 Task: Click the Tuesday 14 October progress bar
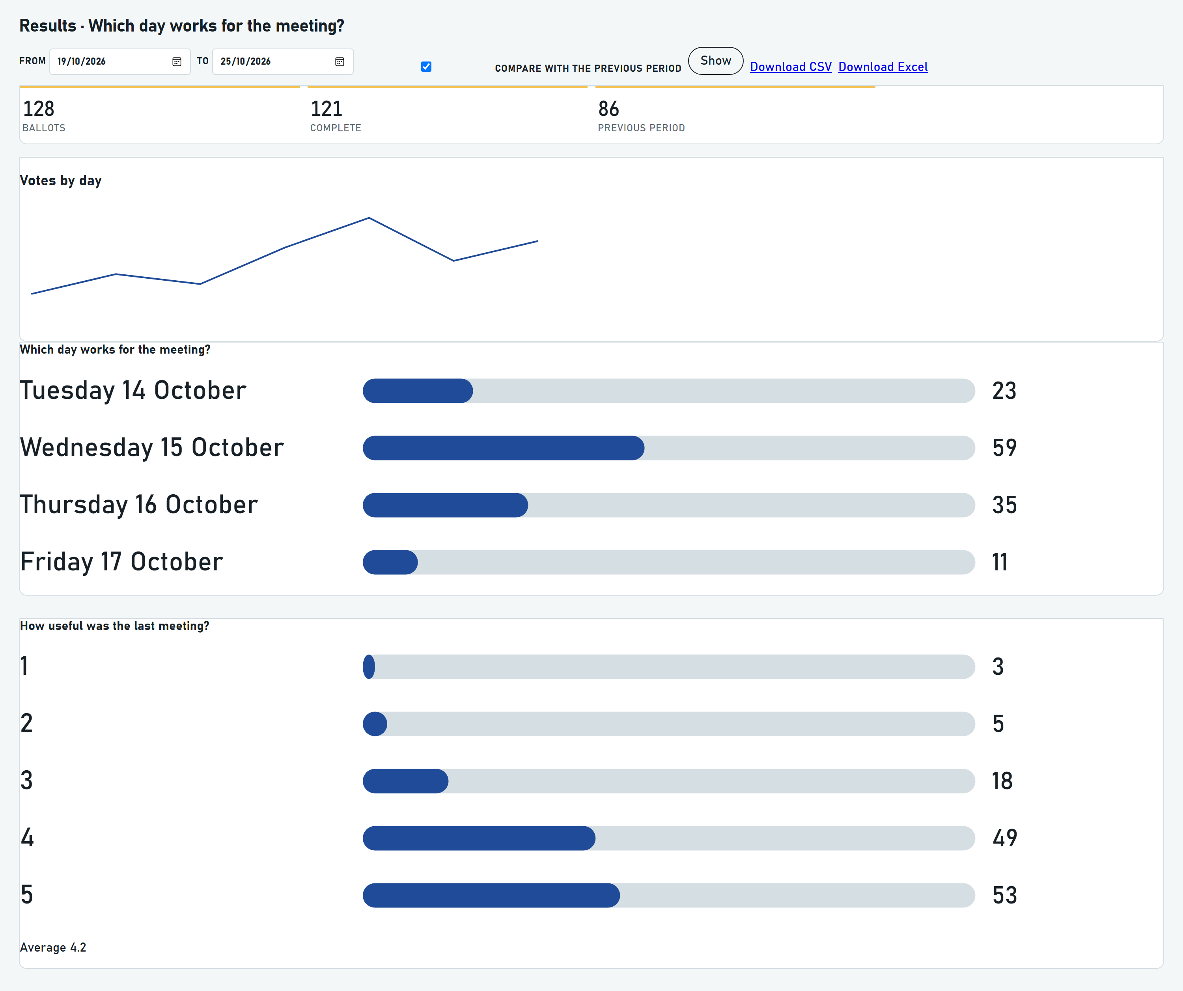(x=669, y=391)
